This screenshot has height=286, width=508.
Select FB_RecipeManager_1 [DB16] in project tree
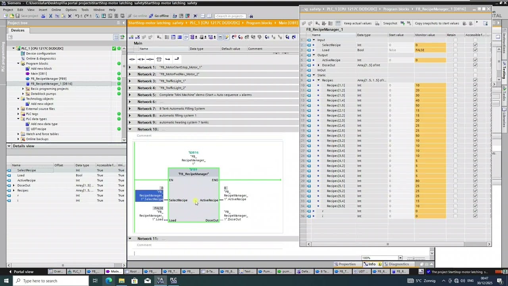click(51, 84)
